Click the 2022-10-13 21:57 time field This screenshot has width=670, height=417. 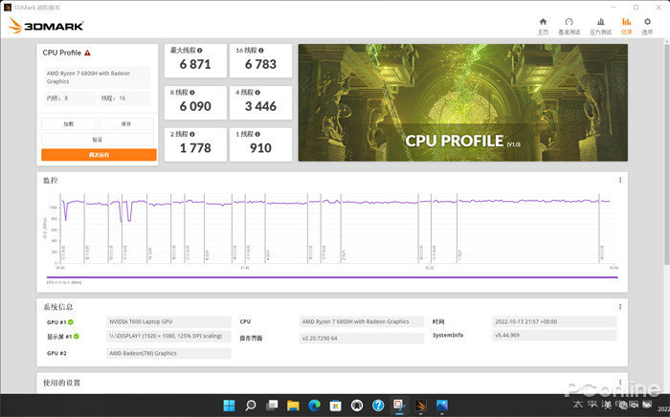[x=554, y=321]
